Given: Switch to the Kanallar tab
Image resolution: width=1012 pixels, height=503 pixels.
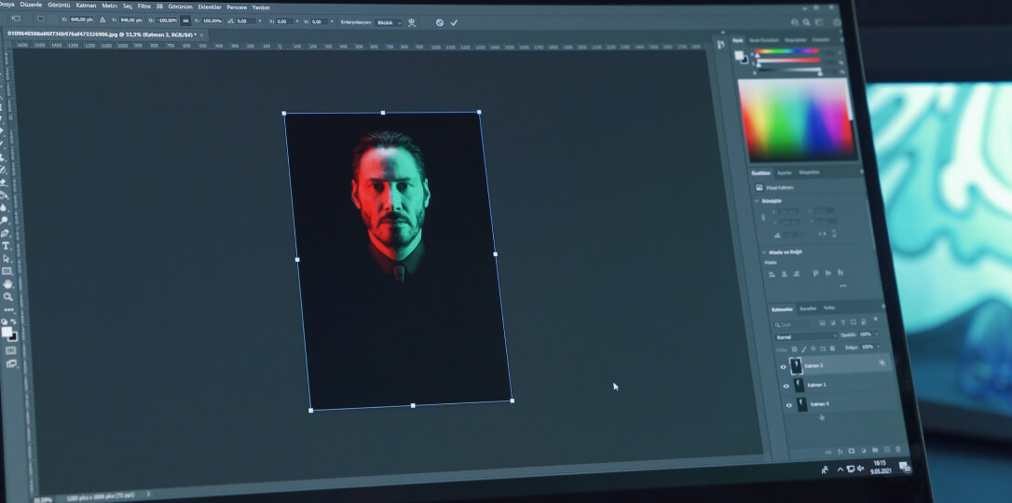Looking at the screenshot, I should pyautogui.click(x=808, y=308).
